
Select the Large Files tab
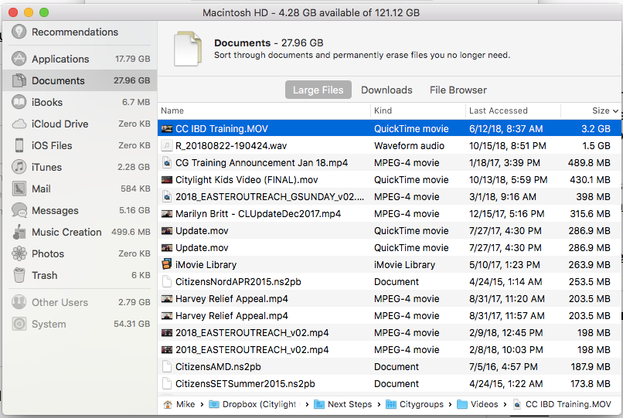coord(318,90)
